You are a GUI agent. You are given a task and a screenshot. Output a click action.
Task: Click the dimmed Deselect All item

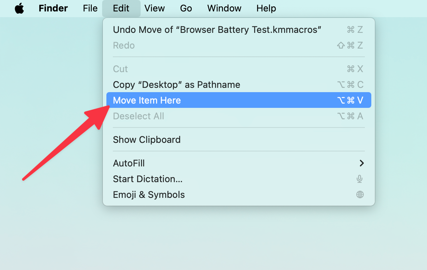(x=139, y=116)
